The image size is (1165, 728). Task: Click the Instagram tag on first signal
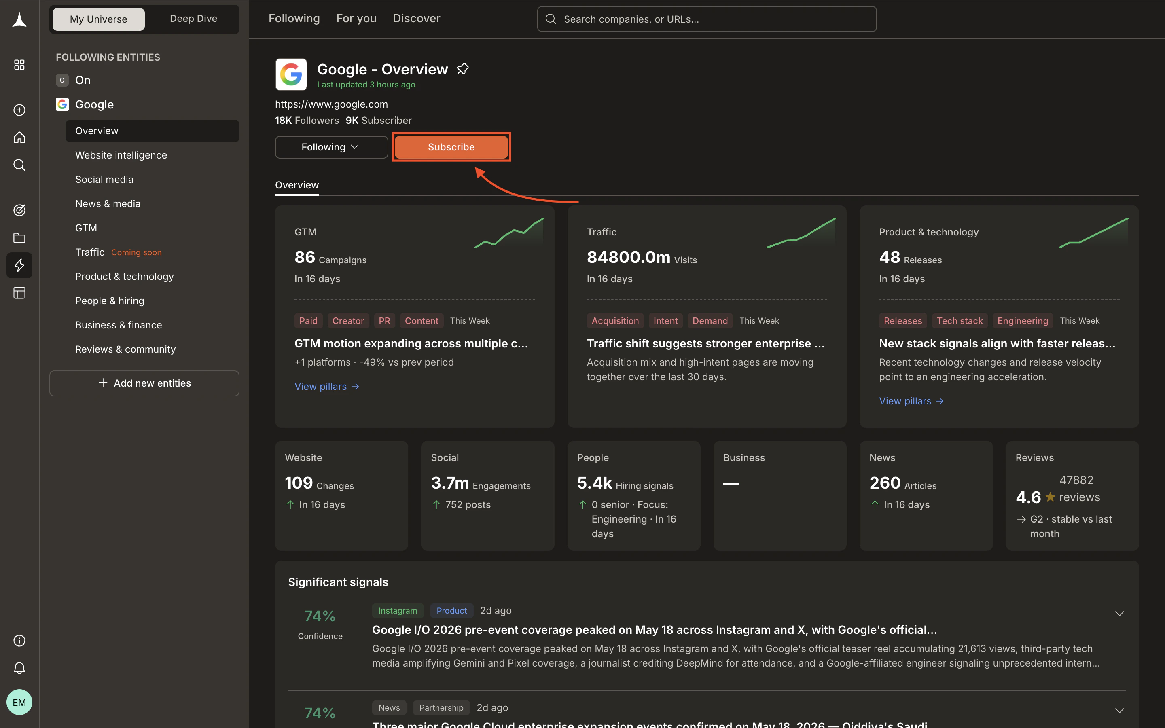pos(398,611)
